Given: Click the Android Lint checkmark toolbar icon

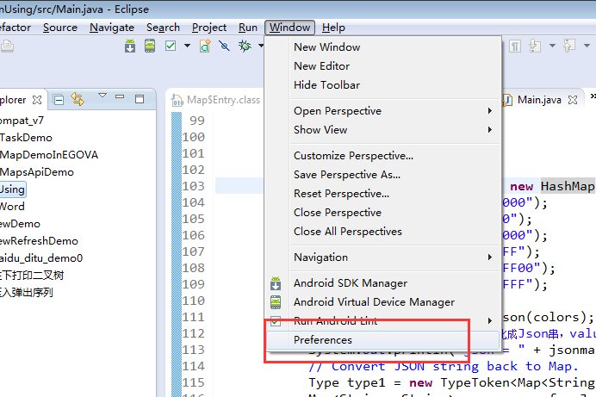Looking at the screenshot, I should pyautogui.click(x=171, y=46).
